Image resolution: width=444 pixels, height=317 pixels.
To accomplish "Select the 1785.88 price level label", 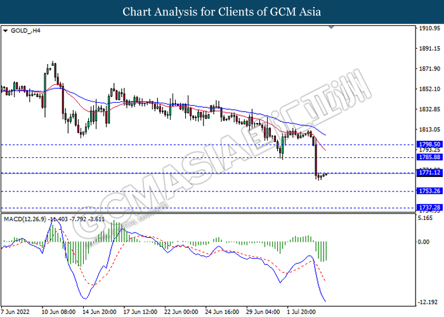I will tap(429, 157).
